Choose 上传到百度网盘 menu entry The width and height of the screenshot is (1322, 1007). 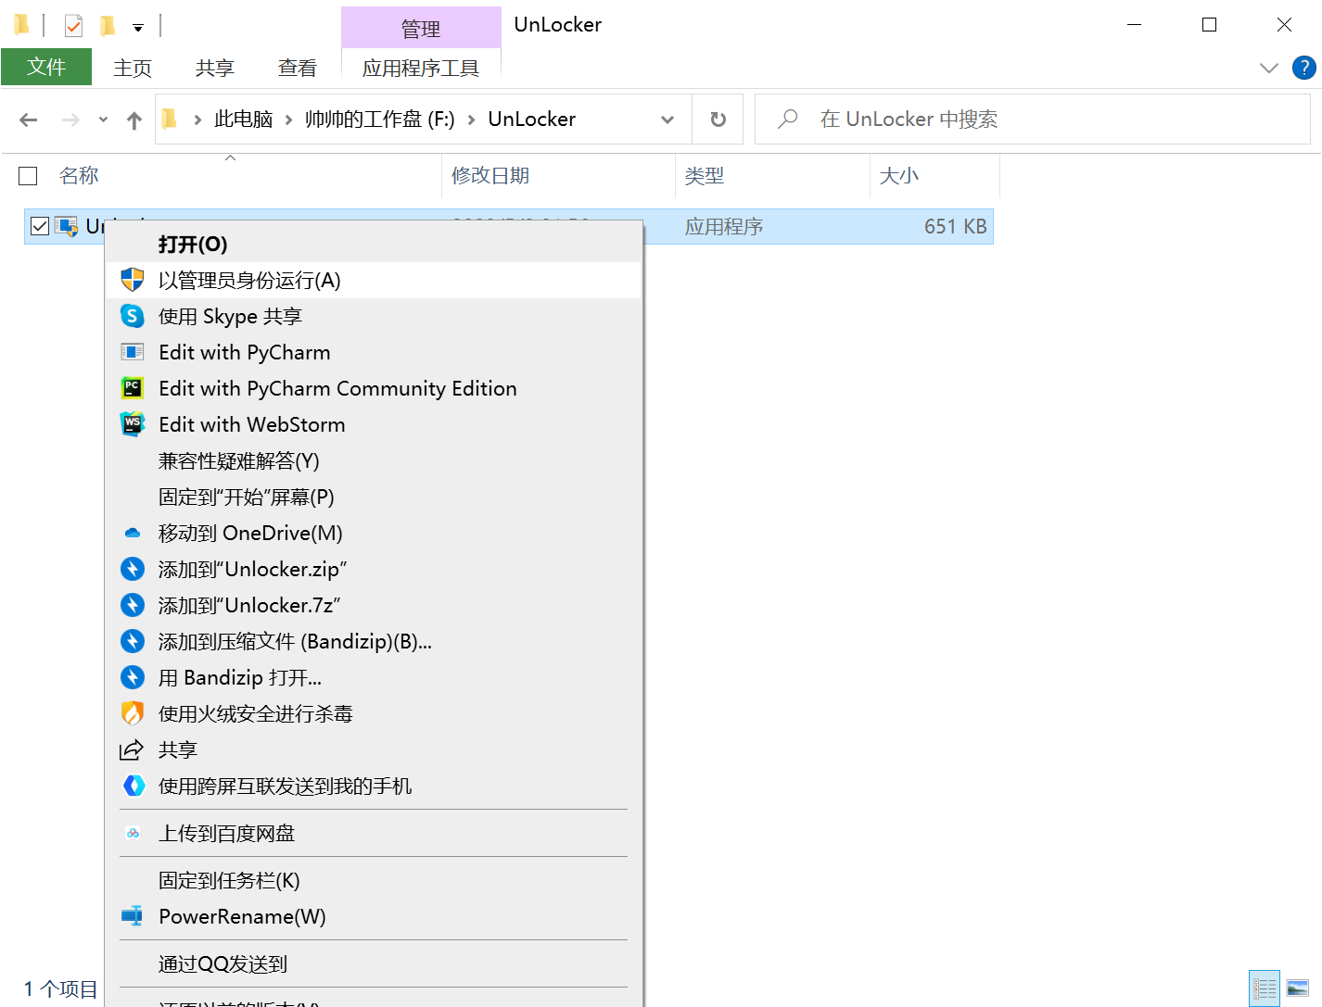374,833
